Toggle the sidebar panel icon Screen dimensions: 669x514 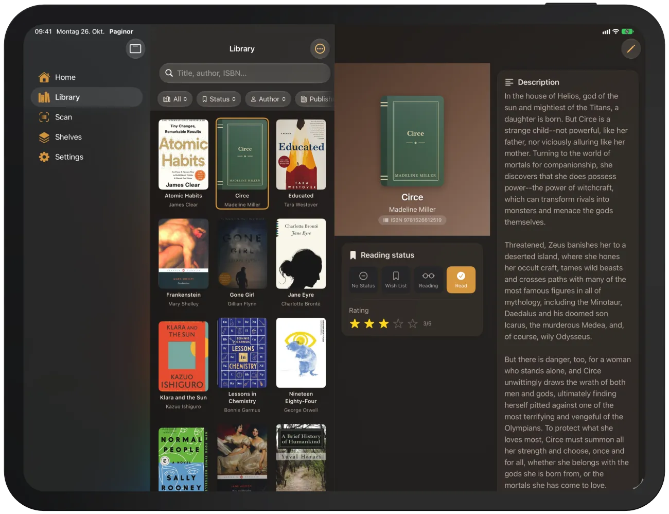[x=135, y=49]
